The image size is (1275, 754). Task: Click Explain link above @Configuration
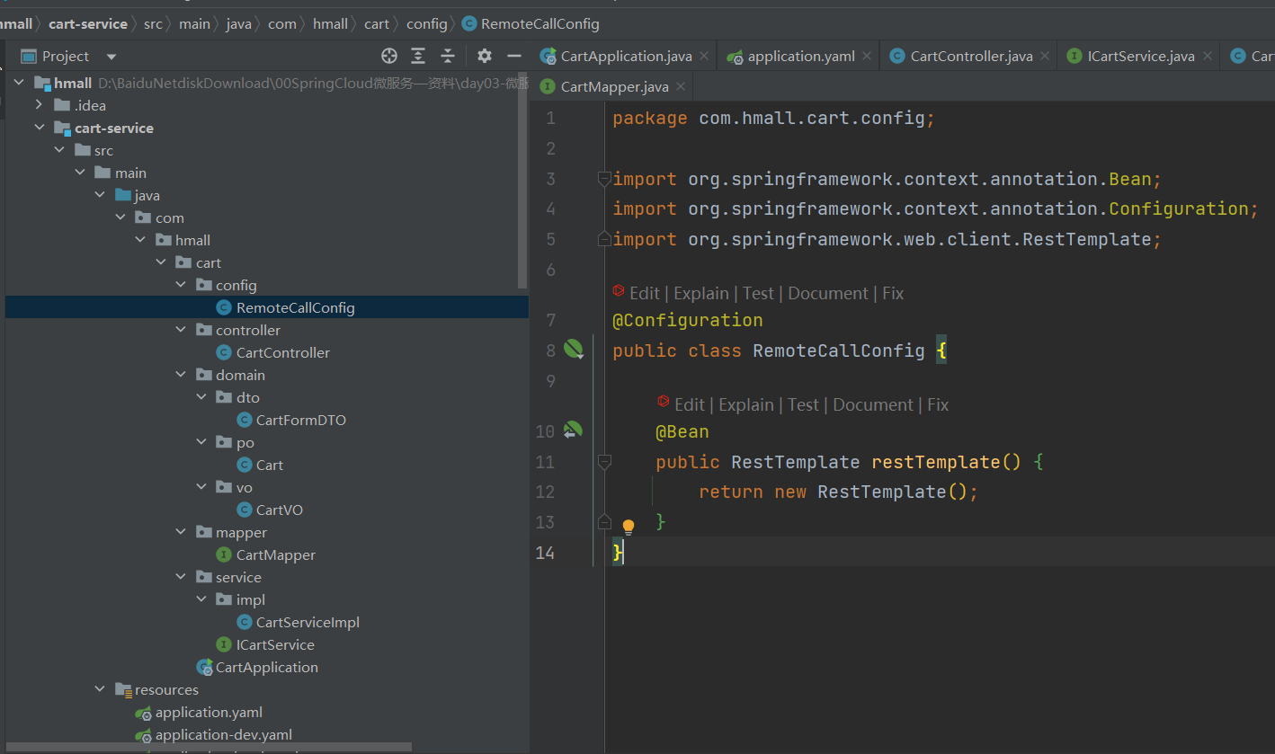[701, 293]
